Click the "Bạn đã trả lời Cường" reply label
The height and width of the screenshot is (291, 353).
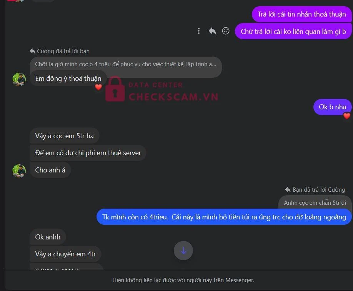pos(315,190)
